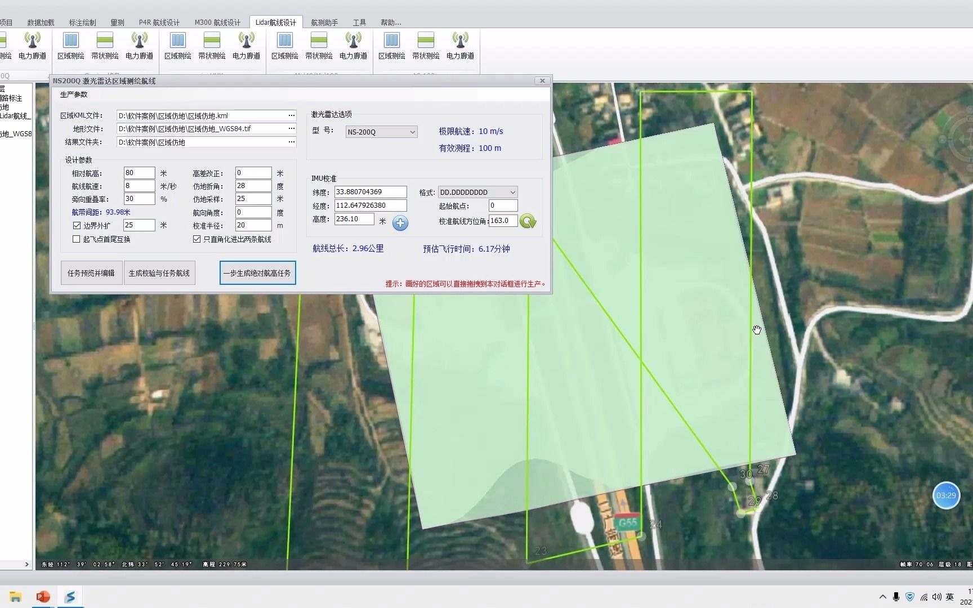Switch to the M300 航线设计 tab
Screen dimensions: 973x608
[217, 23]
